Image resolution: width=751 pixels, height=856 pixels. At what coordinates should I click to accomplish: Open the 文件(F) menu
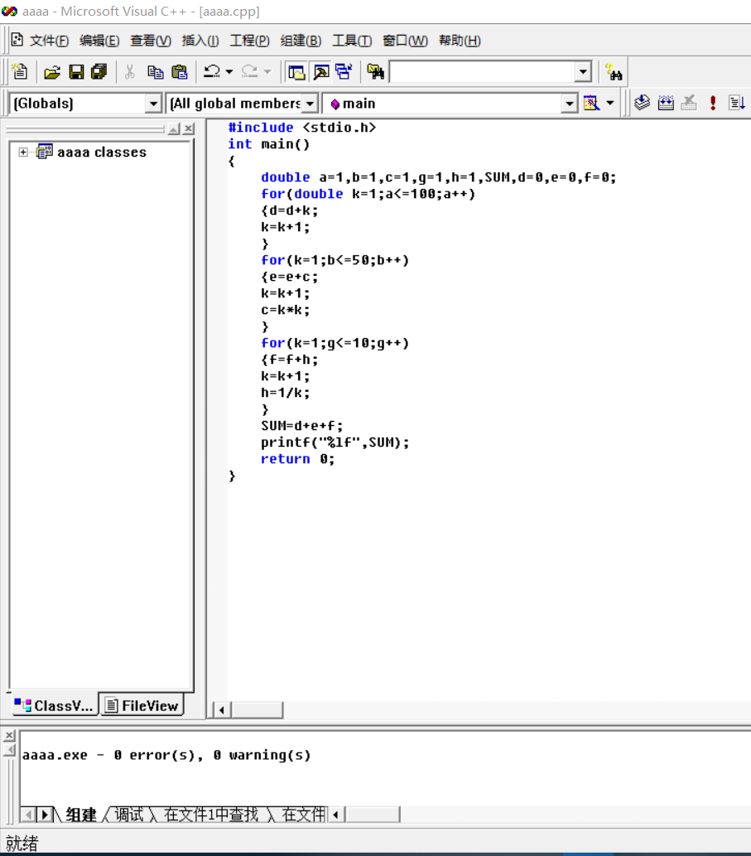click(x=49, y=41)
